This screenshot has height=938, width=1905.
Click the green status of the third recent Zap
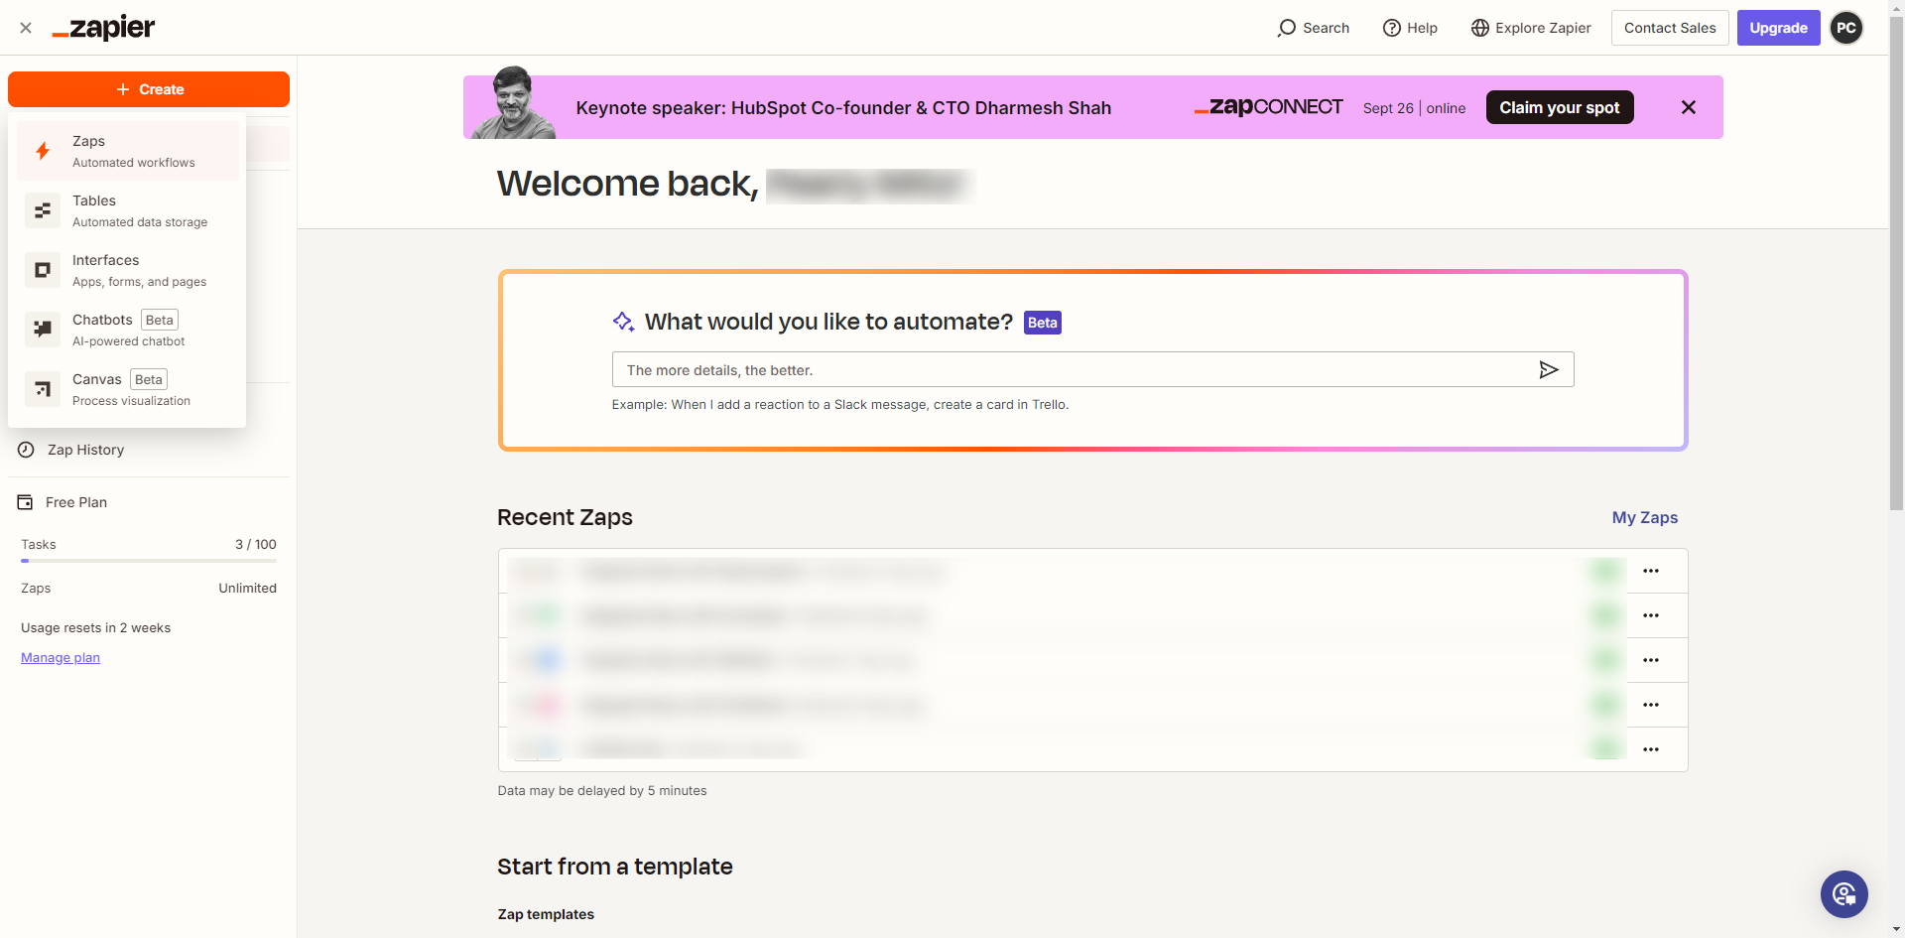click(x=1605, y=660)
